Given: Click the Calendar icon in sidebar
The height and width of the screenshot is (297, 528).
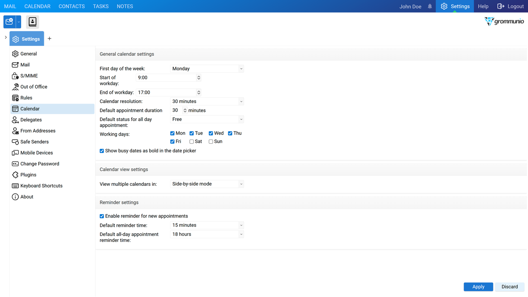Looking at the screenshot, I should 15,109.
